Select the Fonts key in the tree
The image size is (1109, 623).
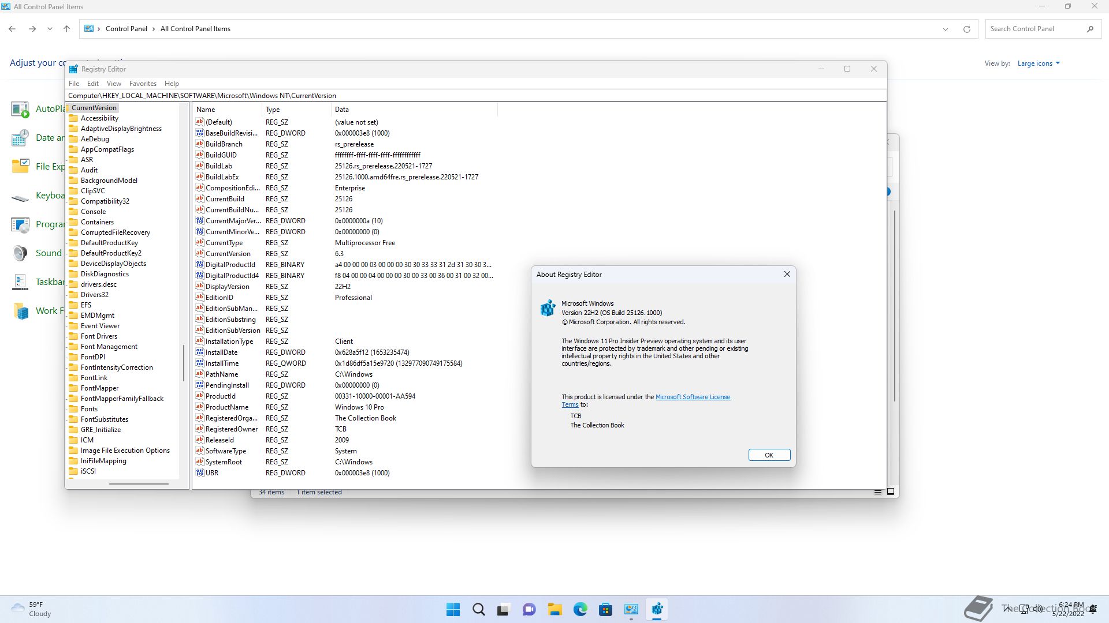coord(89,409)
